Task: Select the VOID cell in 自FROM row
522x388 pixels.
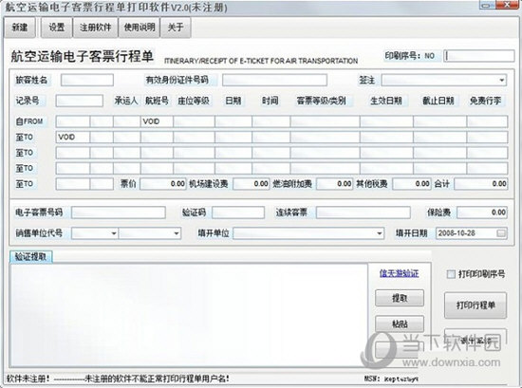Action: (x=157, y=121)
